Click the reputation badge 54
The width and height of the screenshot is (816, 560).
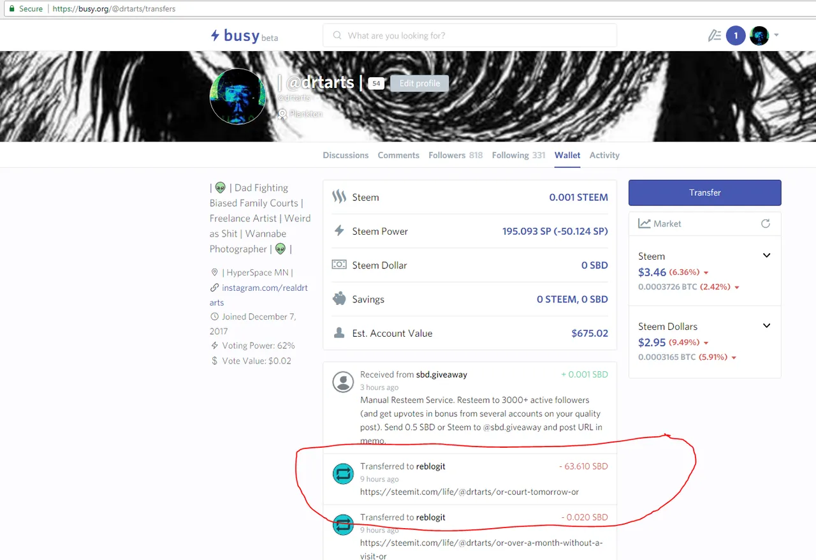tap(376, 84)
